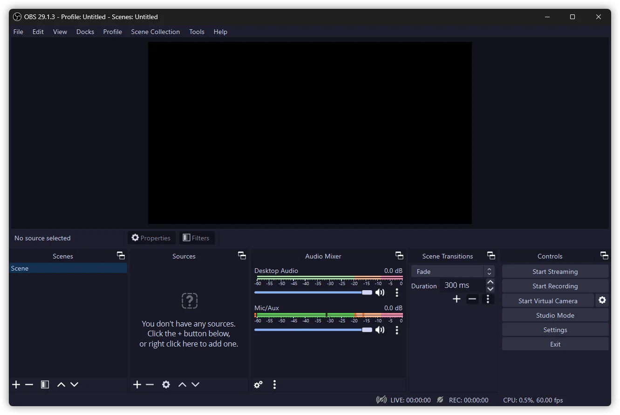Screen dimensions: 620x415
Task: Increase transition duration with up arrow
Action: 490,282
